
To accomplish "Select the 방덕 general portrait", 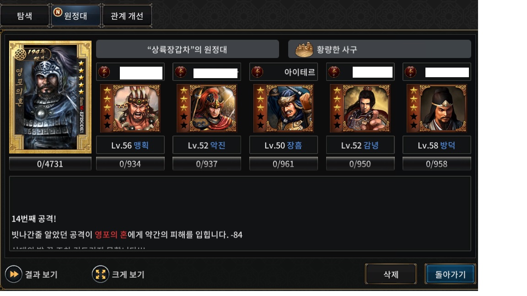I will pyautogui.click(x=437, y=108).
